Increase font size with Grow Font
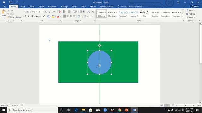 (46, 12)
